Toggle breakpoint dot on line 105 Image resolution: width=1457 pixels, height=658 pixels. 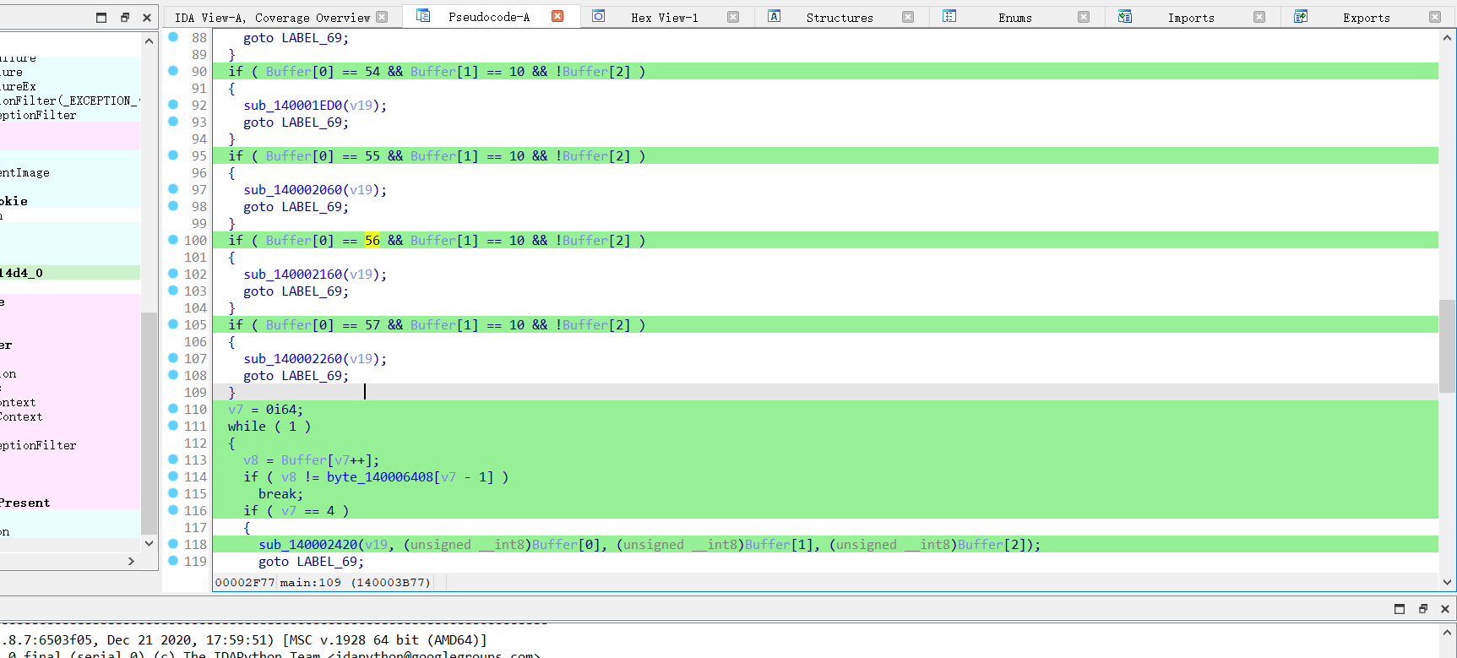[173, 324]
